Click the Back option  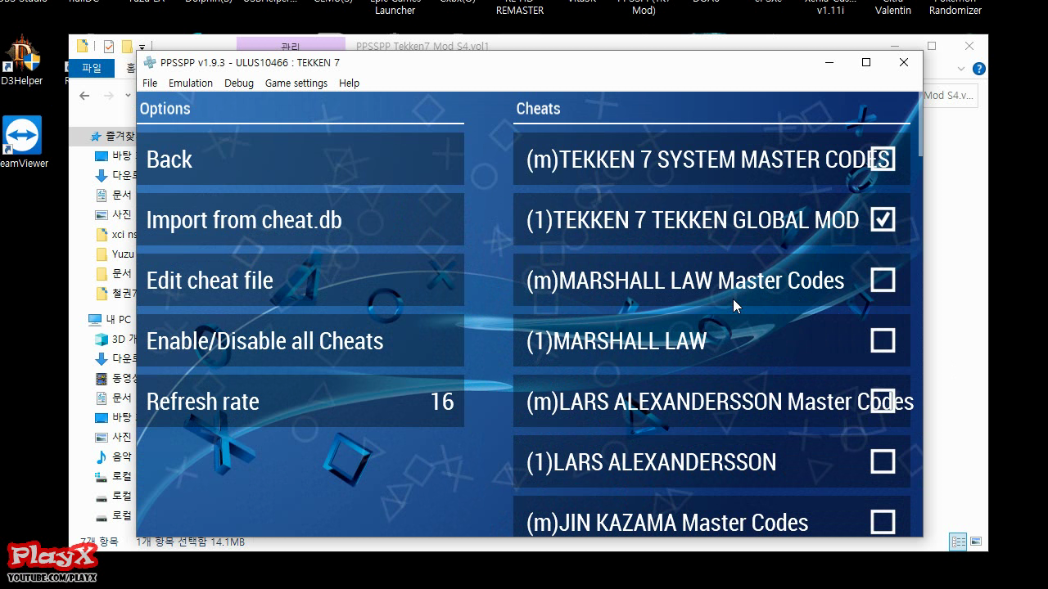point(300,159)
